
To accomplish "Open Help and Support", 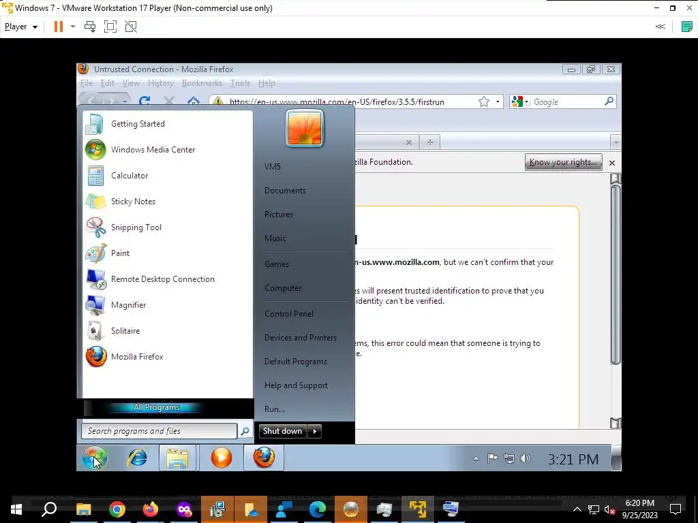I will click(296, 385).
